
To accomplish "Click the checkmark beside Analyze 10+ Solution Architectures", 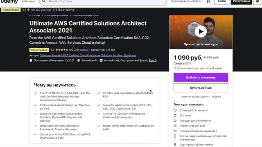I will pos(99,114).
